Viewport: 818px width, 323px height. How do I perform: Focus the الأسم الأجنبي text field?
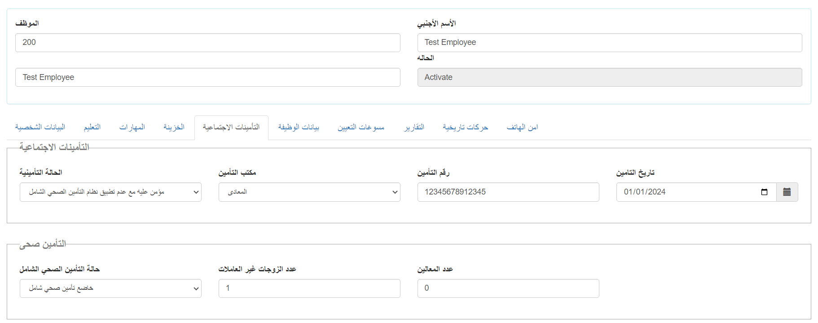(609, 43)
